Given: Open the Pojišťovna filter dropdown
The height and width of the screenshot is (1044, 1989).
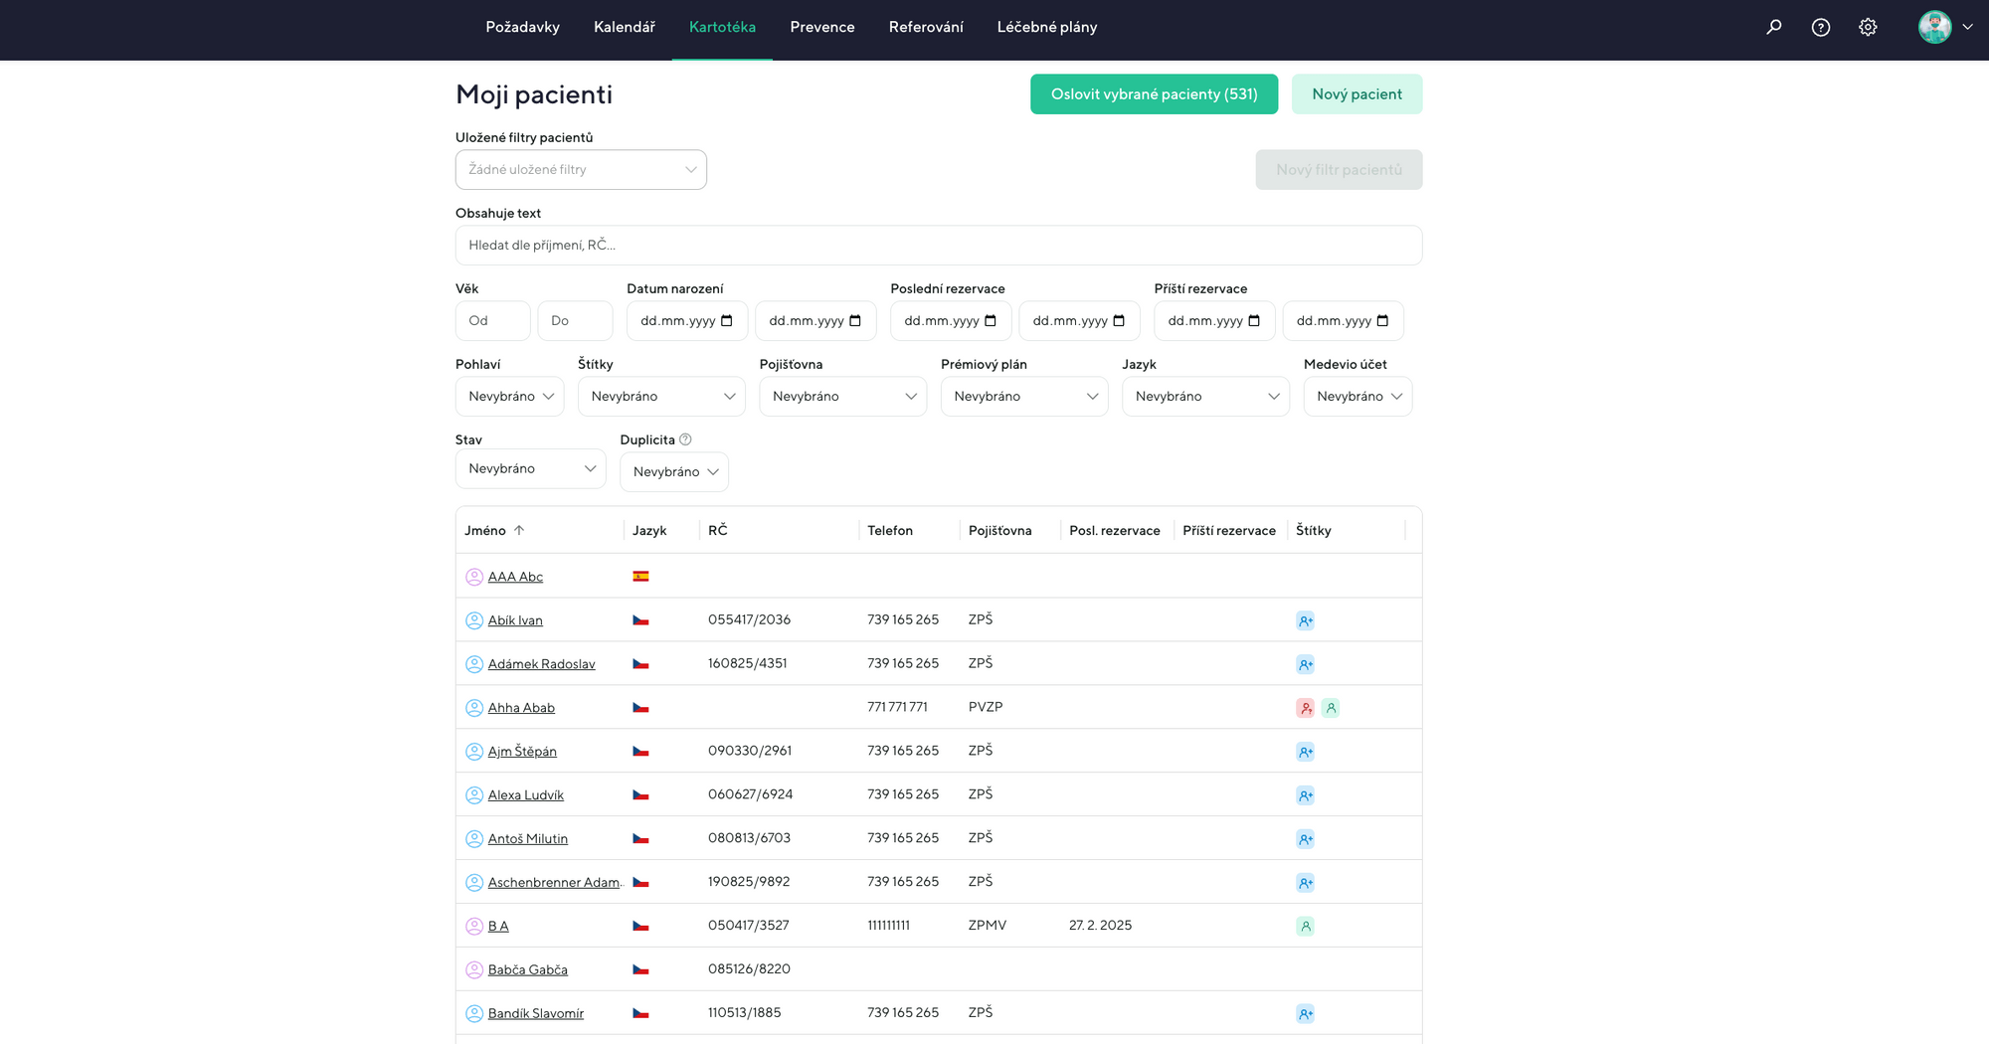Looking at the screenshot, I should [x=842, y=396].
